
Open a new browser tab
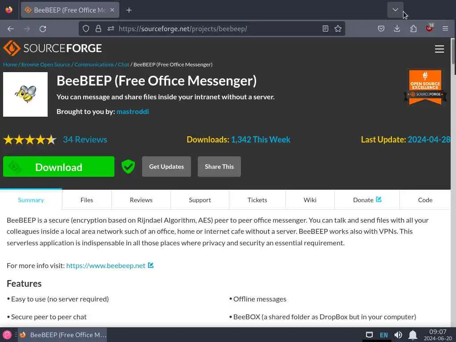129,10
